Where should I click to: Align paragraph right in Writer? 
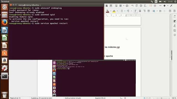(x=144, y=11)
